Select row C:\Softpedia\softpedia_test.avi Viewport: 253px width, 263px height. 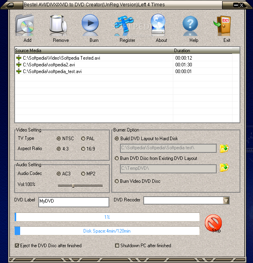(124, 71)
